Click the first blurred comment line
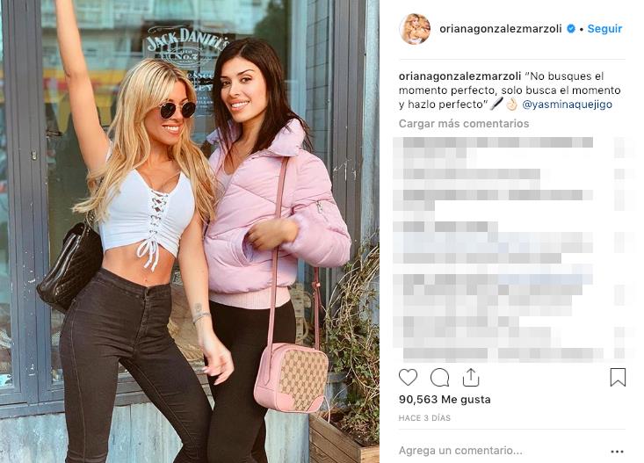This screenshot has width=644, height=463. (x=493, y=142)
